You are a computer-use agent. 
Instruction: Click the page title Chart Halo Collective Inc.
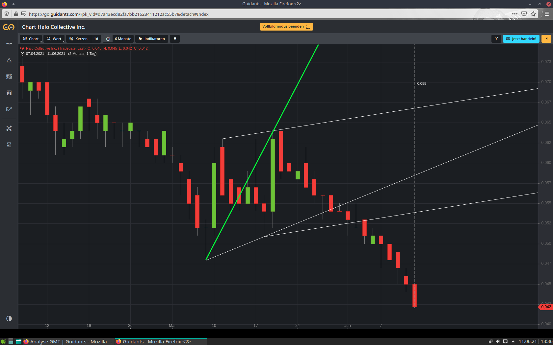tap(54, 27)
